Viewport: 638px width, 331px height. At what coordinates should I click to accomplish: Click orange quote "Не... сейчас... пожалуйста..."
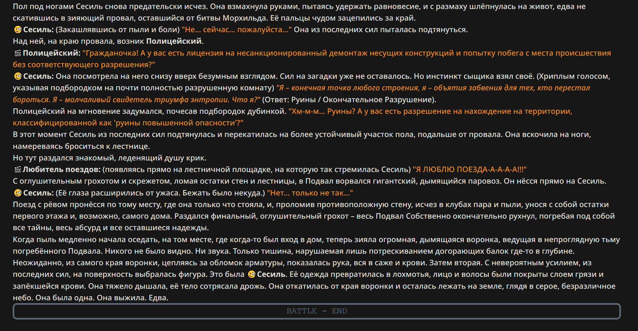[237, 30]
